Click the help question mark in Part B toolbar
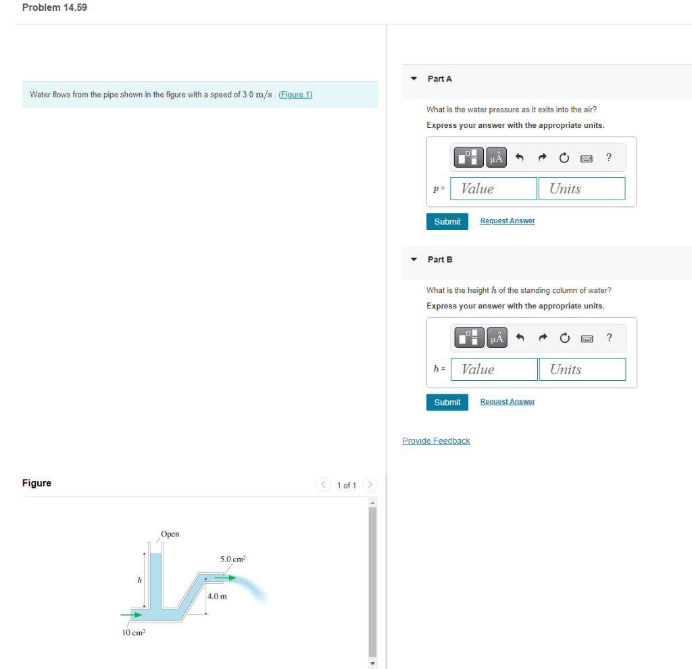This screenshot has width=692, height=669. tap(608, 338)
